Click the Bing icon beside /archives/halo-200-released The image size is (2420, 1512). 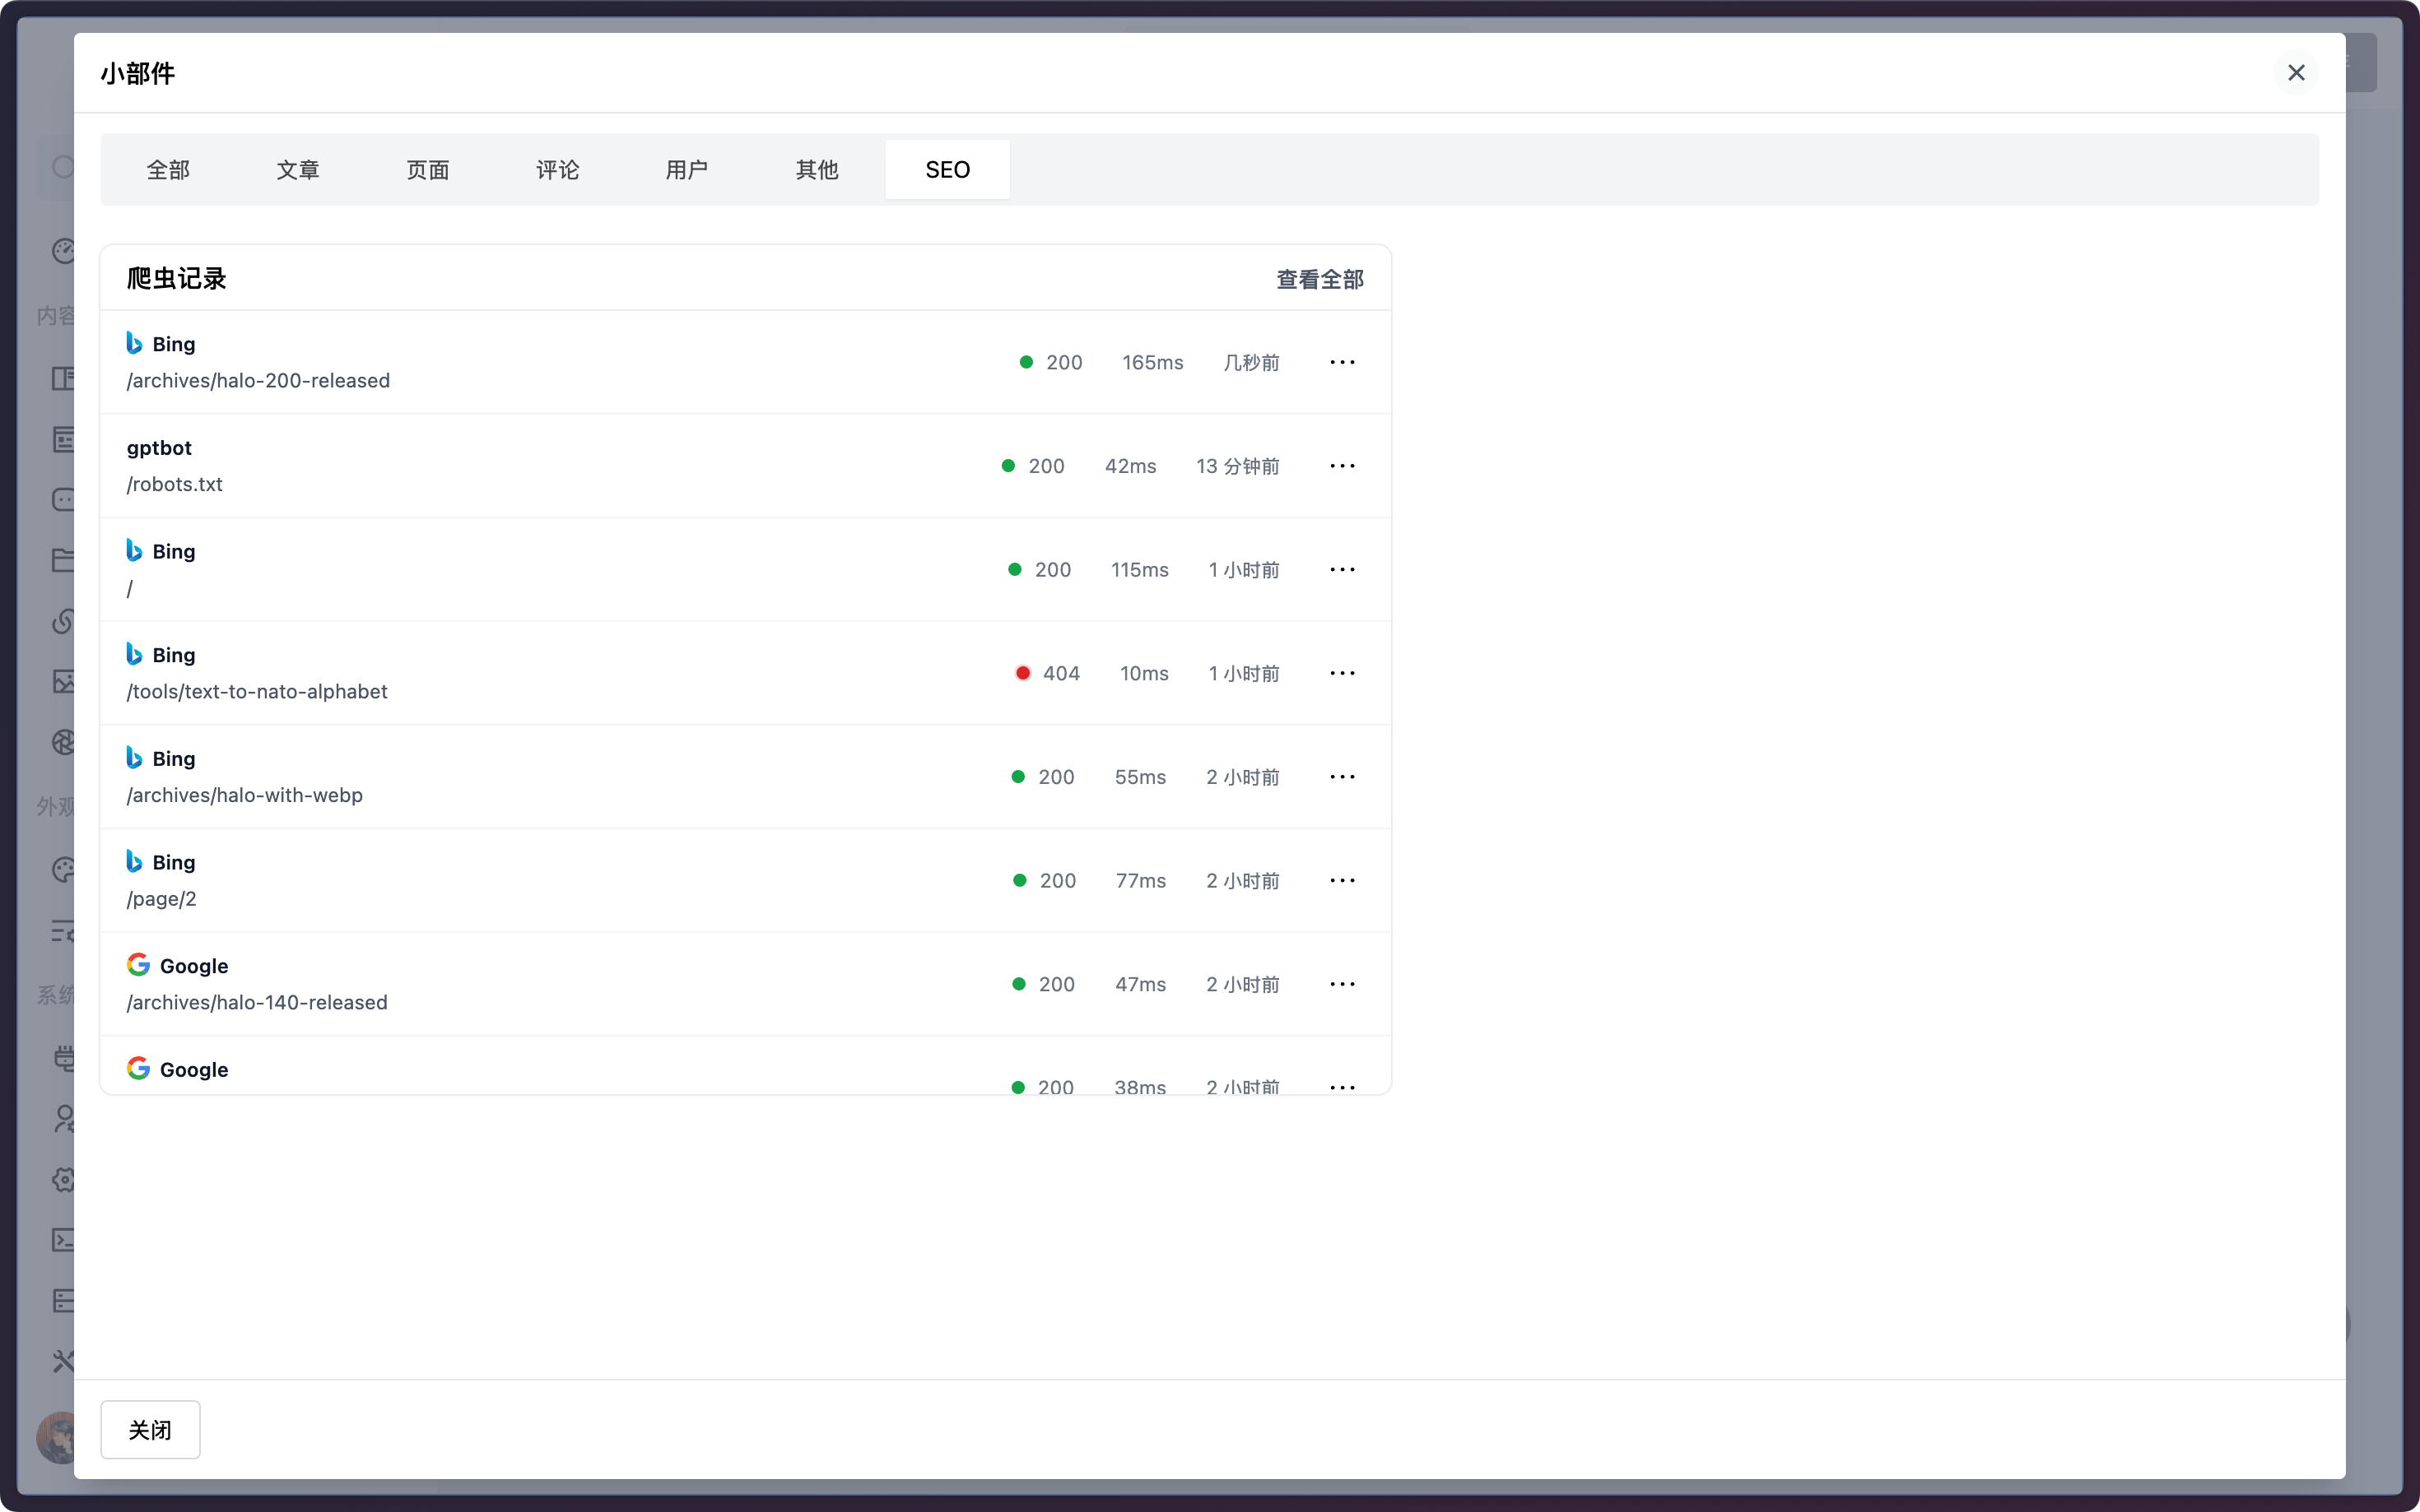click(x=134, y=343)
